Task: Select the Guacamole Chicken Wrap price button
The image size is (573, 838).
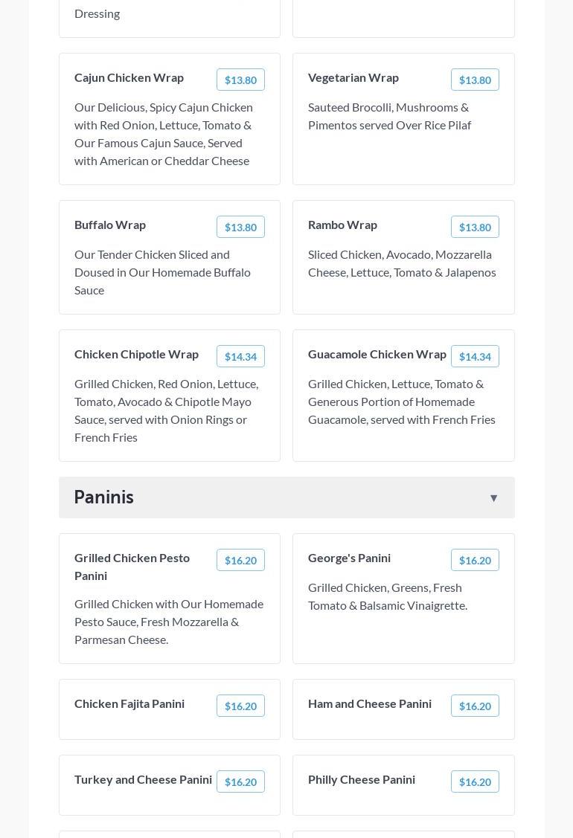Action: point(475,357)
